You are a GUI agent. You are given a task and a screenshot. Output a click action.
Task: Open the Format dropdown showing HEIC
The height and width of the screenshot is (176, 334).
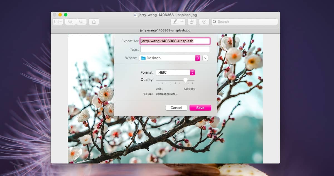click(175, 72)
